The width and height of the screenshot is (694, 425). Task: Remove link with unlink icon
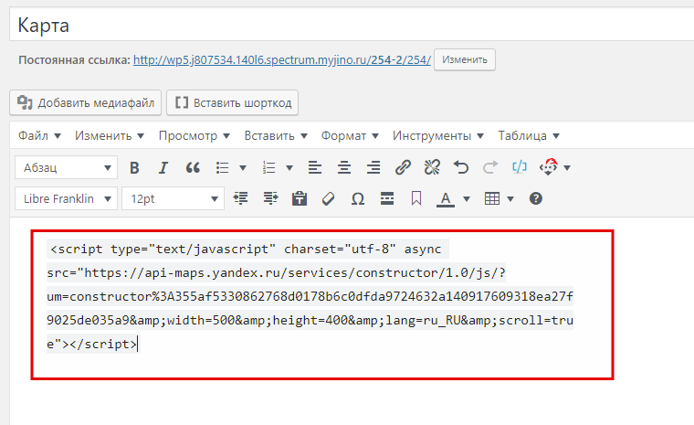[432, 167]
